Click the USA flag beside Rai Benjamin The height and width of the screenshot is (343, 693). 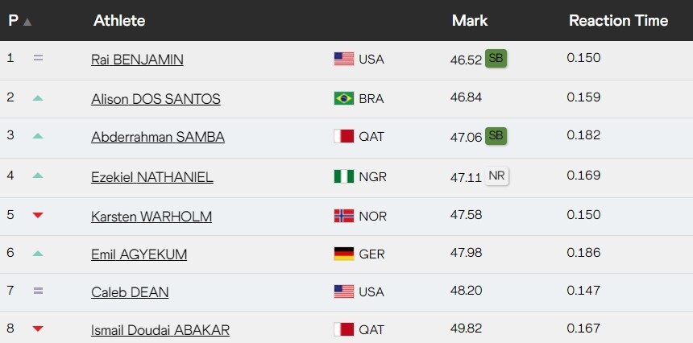tap(344, 59)
